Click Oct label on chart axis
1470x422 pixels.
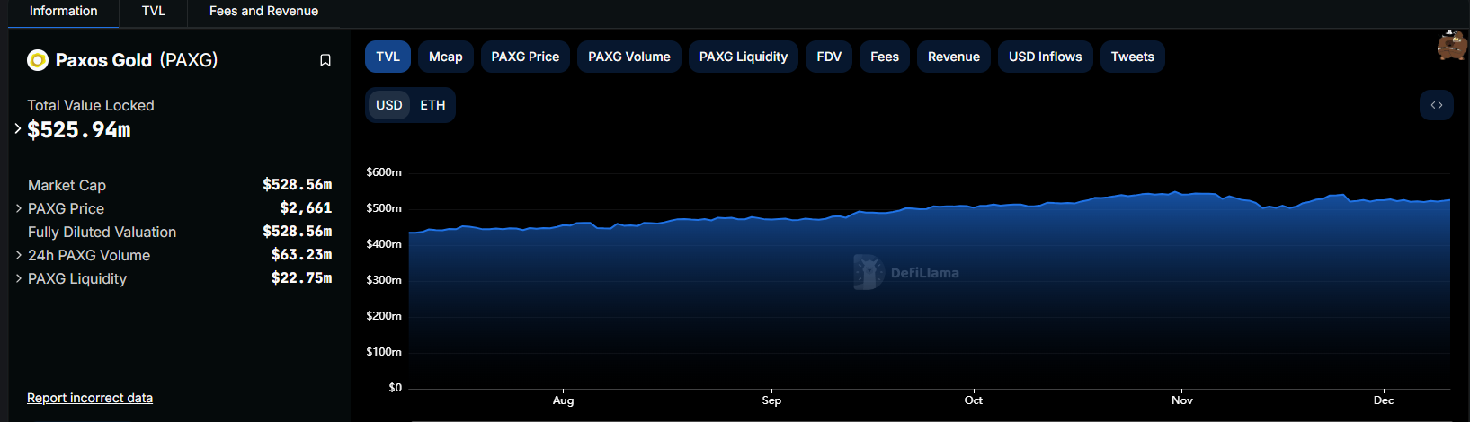pyautogui.click(x=974, y=400)
